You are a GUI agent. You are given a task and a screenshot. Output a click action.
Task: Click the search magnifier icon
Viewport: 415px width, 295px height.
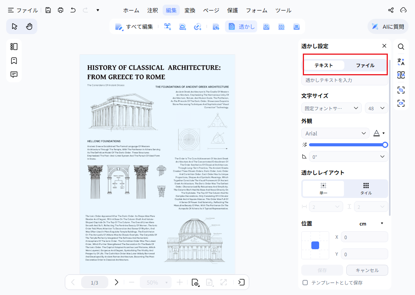401,47
